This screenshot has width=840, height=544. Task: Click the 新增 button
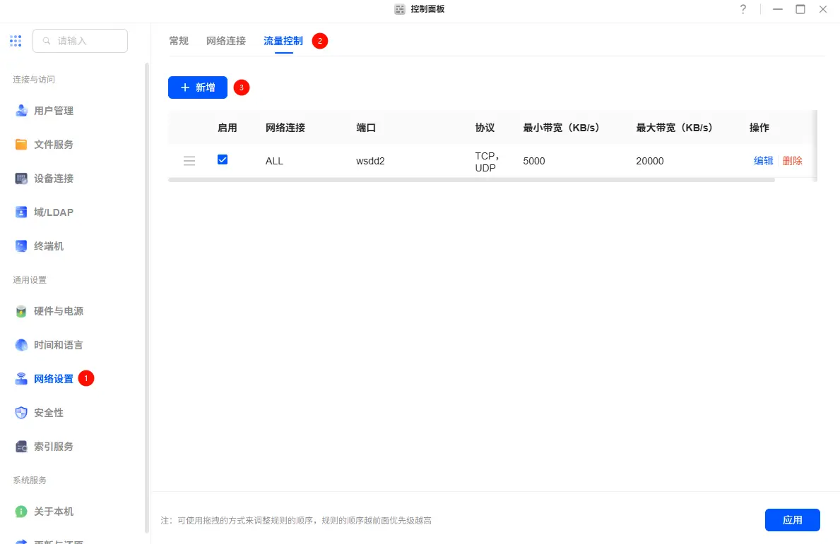pos(198,87)
